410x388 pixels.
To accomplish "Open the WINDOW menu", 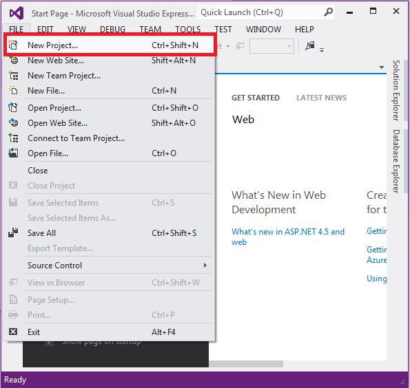I will coord(263,30).
